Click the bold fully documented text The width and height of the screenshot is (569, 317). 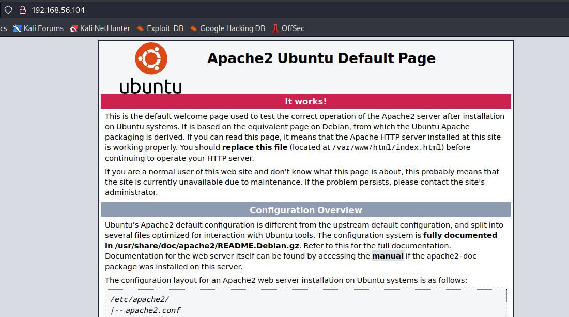coord(460,235)
